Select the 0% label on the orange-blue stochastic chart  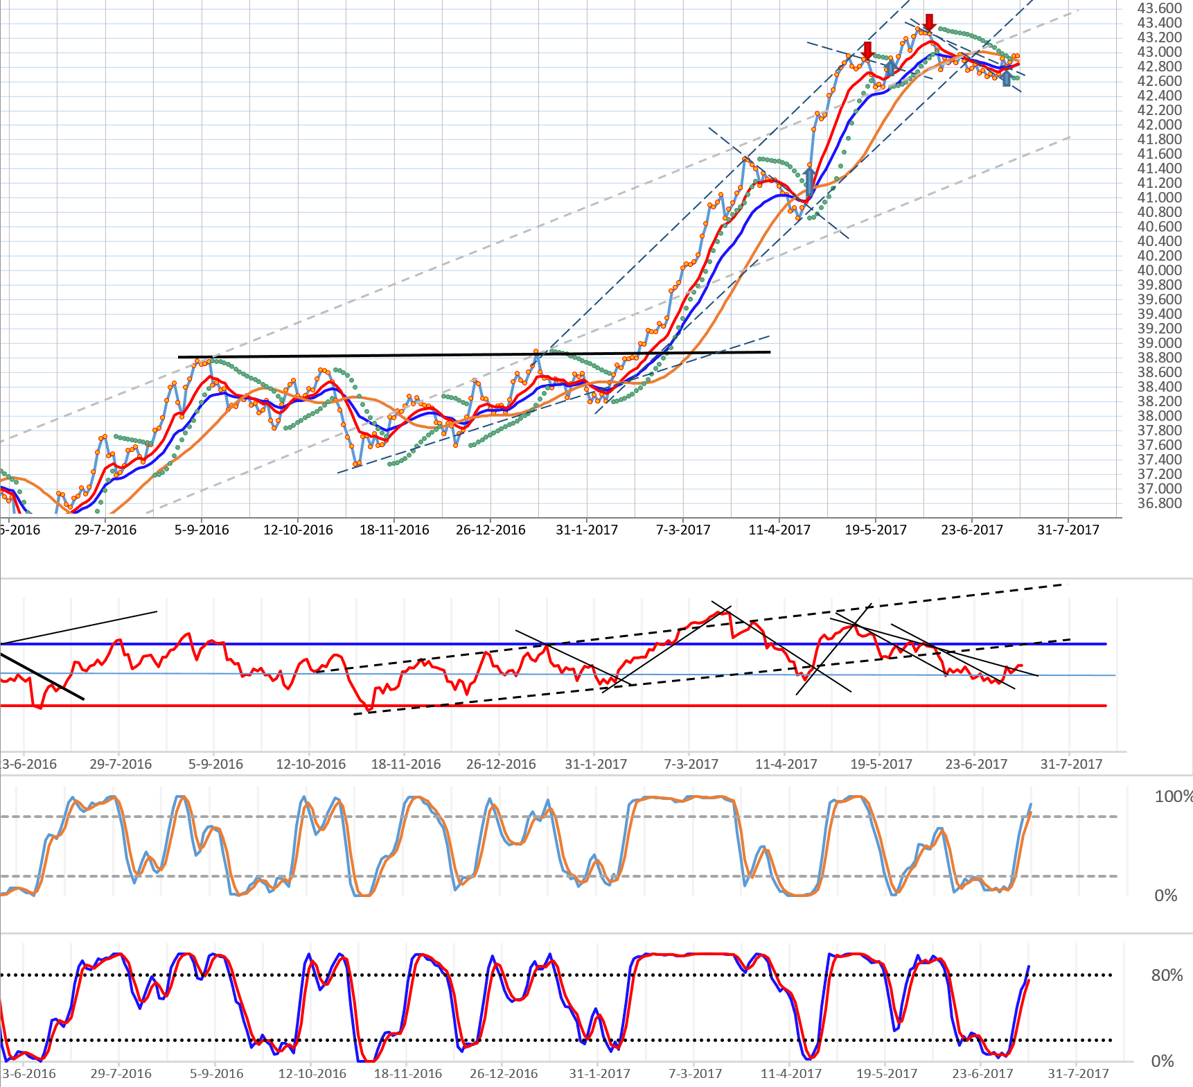1166,896
